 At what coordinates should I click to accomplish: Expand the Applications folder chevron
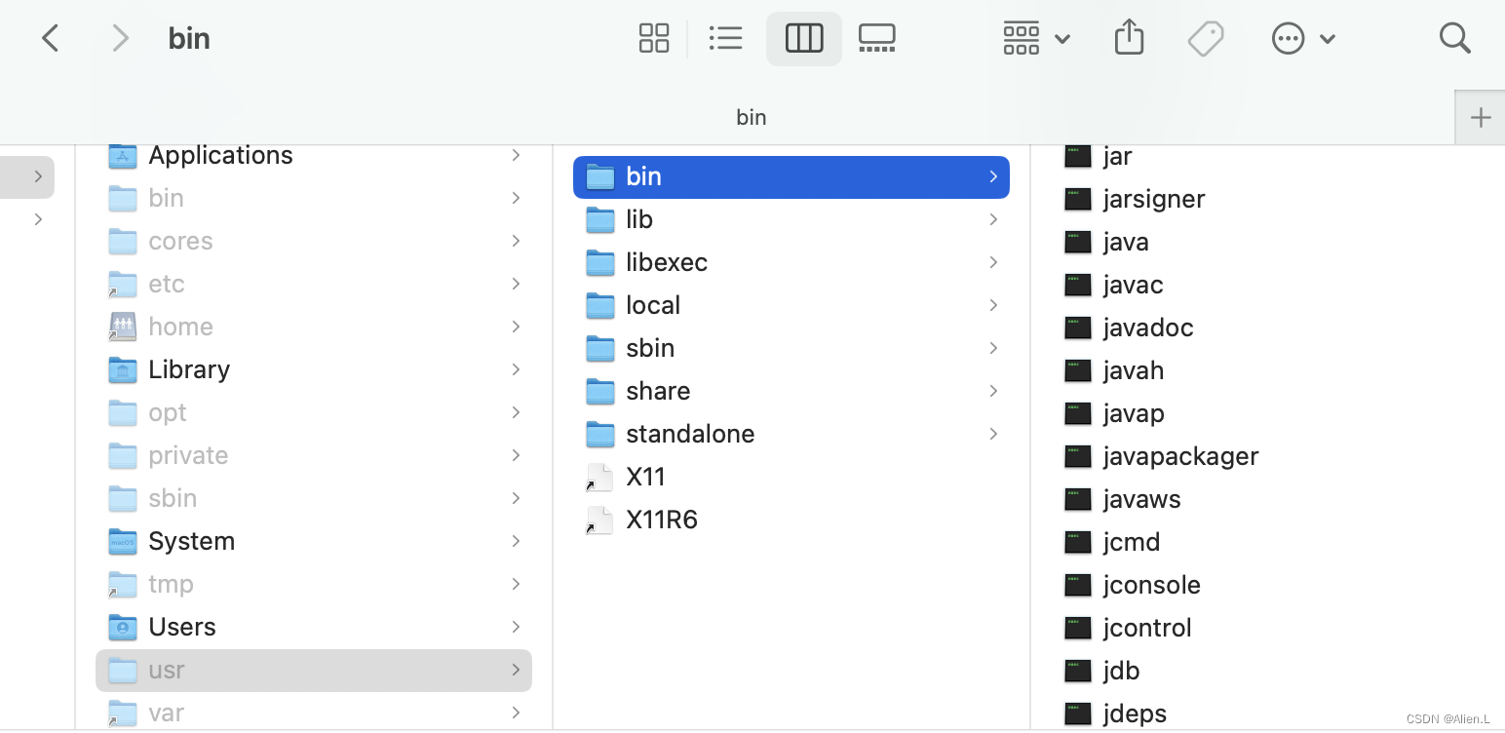(516, 155)
